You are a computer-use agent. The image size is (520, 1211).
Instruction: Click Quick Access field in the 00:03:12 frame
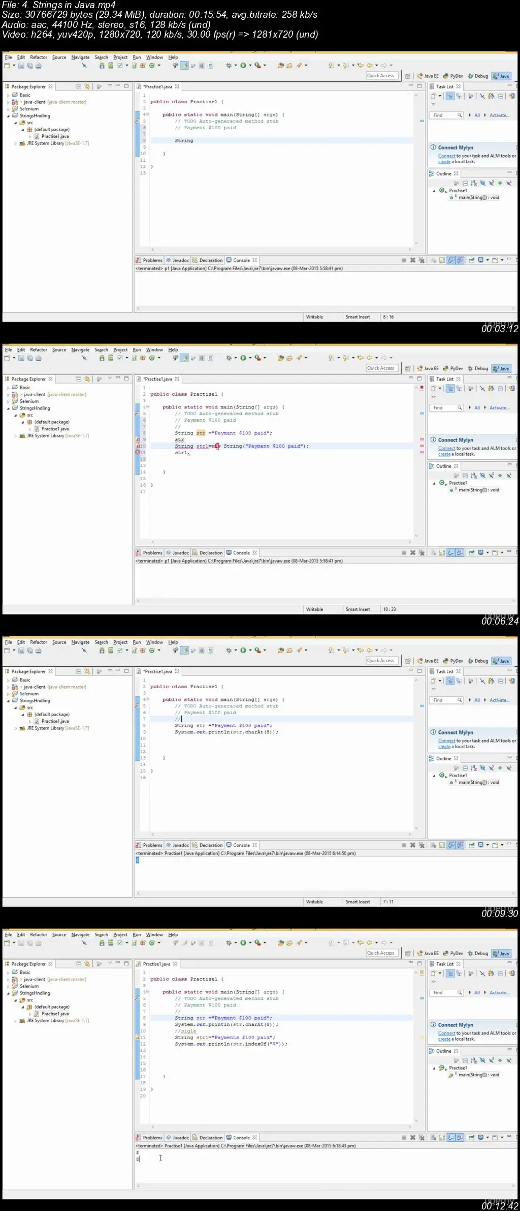tap(382, 76)
